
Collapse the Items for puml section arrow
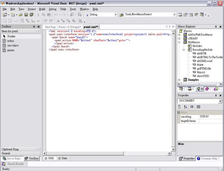39,31
